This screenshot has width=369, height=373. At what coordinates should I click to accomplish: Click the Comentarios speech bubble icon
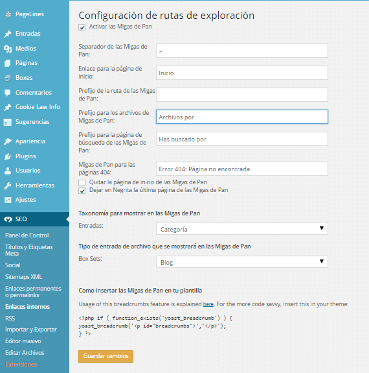tap(8, 93)
